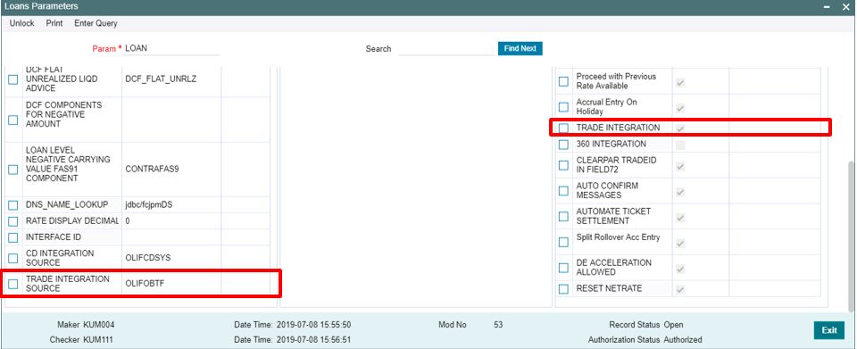Viewport: 857px width, 349px height.
Task: Click Mod No value 53
Action: click(498, 324)
